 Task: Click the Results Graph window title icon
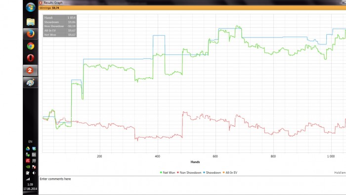[x=41, y=2]
